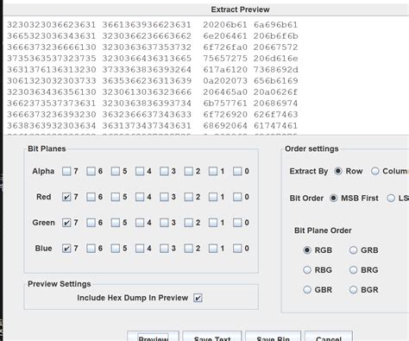This screenshot has height=341, width=409.
Task: Tick Green bit plane 3
Action: [164, 223]
